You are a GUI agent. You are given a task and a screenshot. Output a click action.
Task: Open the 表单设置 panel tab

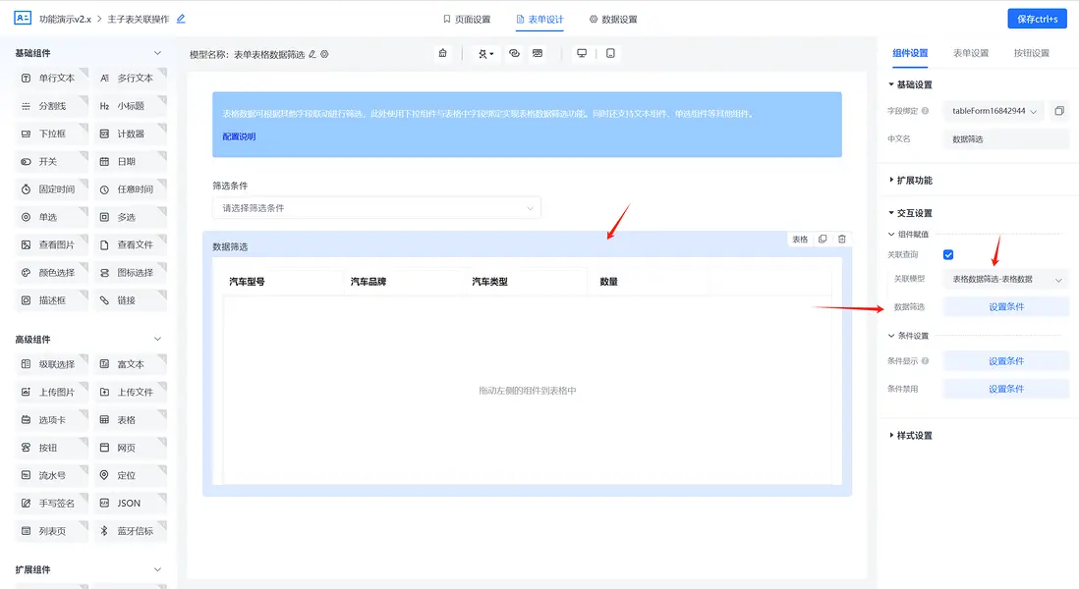(970, 53)
